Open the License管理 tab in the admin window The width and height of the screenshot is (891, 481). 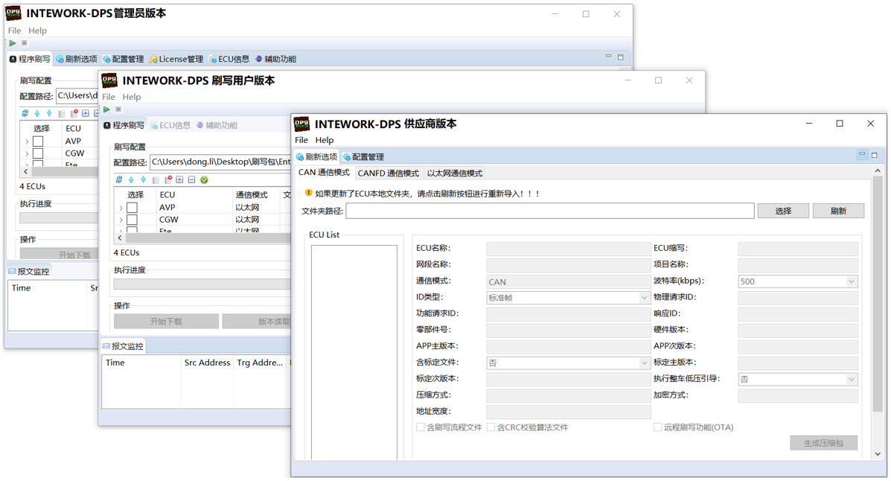pos(176,59)
